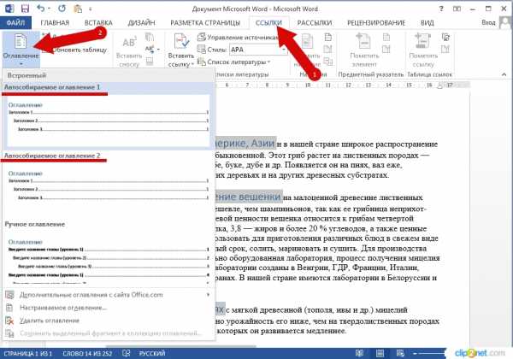Viewport: 513px width, 359px height.
Task: Open the РАССЫЛКИ tab
Action: (x=314, y=22)
